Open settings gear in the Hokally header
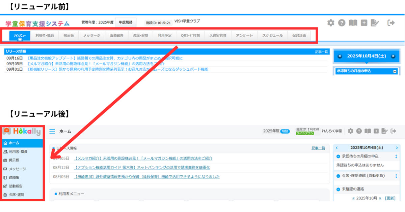This screenshot has height=212, width=405. pyautogui.click(x=351, y=131)
